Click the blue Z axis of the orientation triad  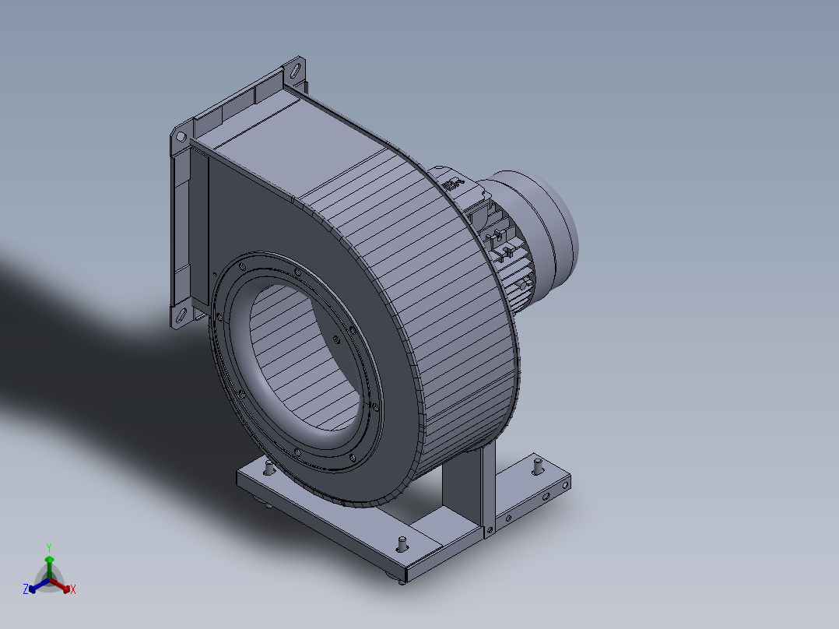coord(39,585)
